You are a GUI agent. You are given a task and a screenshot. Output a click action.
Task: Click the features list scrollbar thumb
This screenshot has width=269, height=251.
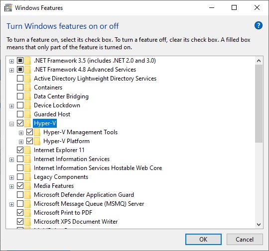point(259,103)
